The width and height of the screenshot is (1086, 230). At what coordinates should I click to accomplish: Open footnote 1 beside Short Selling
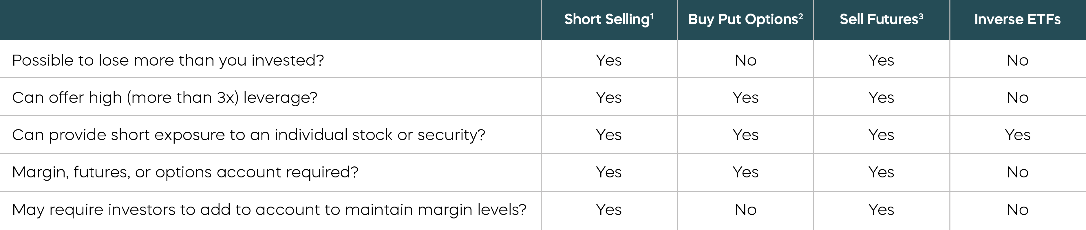[x=652, y=16]
